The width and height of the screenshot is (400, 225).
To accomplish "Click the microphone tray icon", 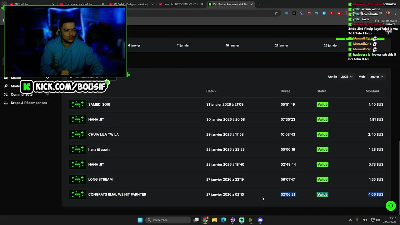I will (357, 220).
